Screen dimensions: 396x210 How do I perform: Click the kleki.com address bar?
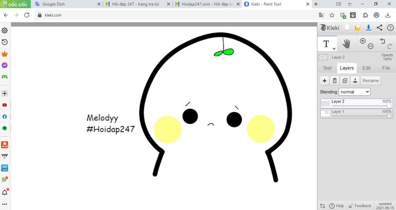(x=174, y=15)
